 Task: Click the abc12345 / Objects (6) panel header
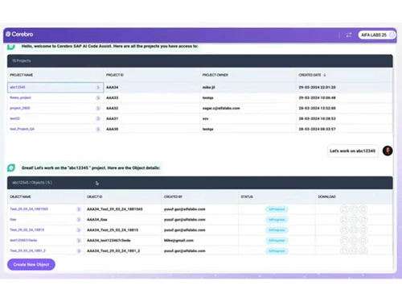tap(200, 183)
